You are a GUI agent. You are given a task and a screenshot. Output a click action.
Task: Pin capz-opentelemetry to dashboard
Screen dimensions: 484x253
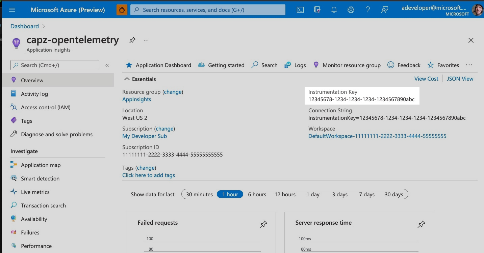pos(132,40)
